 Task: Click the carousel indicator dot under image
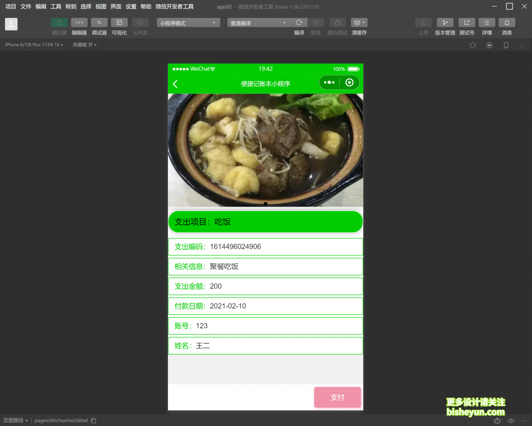[265, 204]
